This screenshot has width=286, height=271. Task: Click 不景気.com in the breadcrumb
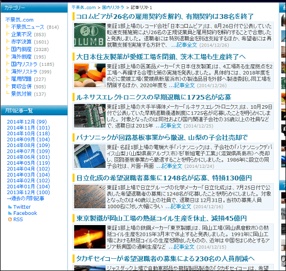tap(84, 8)
